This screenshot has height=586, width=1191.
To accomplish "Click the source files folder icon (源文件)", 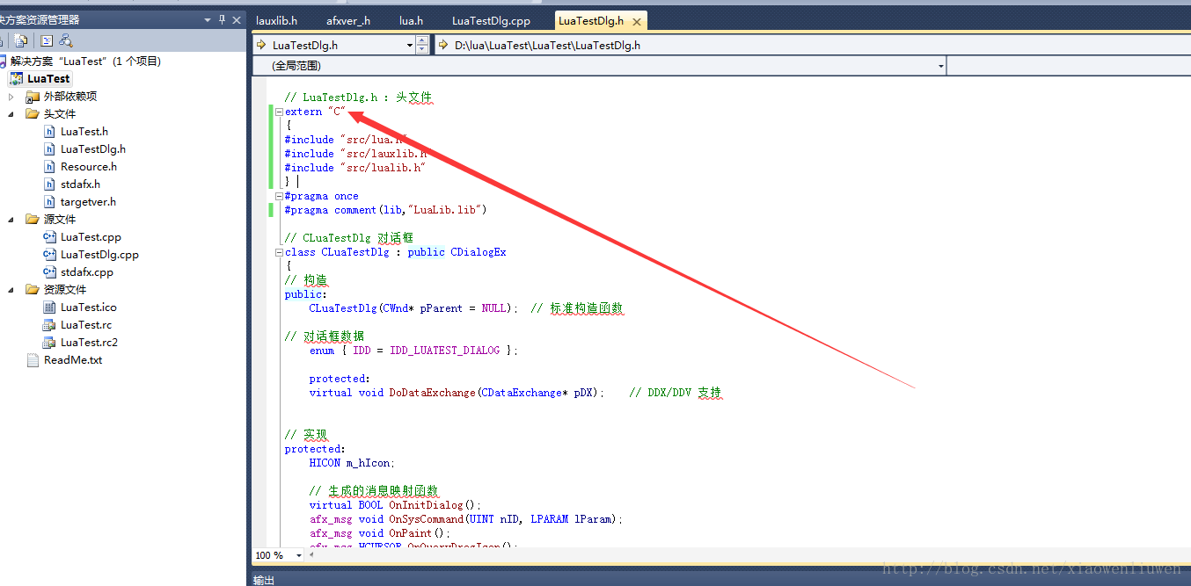I will pyautogui.click(x=33, y=219).
